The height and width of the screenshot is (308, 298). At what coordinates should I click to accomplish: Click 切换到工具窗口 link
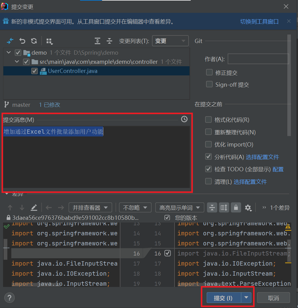(259, 21)
